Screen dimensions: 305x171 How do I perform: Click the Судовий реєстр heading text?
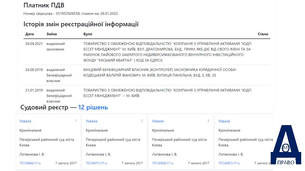pyautogui.click(x=44, y=107)
